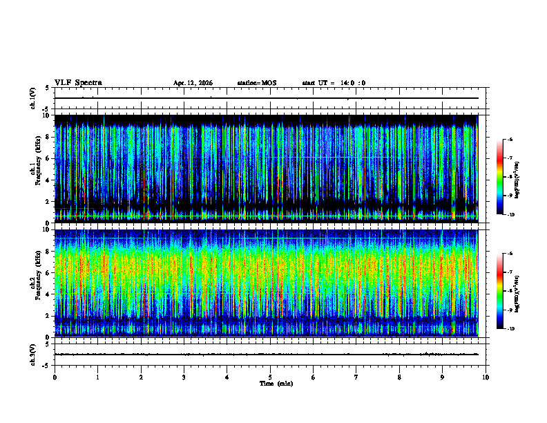Click the "8" tick on the Time axis

point(399,377)
